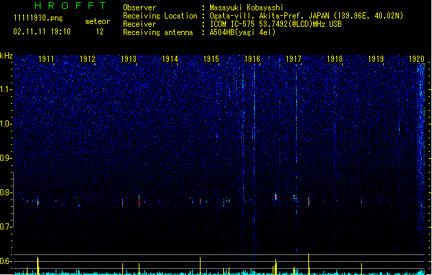Click the 1917 time axis marker

[294, 58]
